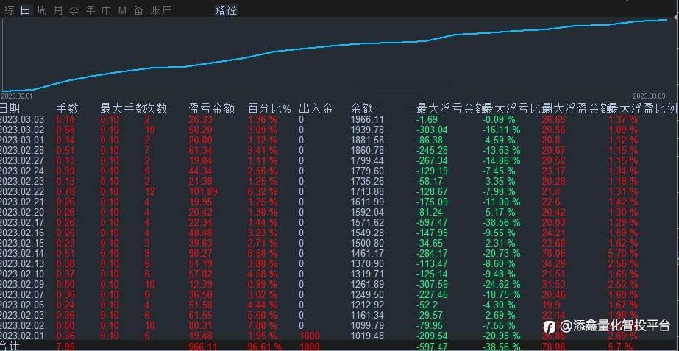Image resolution: width=679 pixels, height=351 pixels.
Task: Select the 年 yearly tab
Action: [90, 10]
